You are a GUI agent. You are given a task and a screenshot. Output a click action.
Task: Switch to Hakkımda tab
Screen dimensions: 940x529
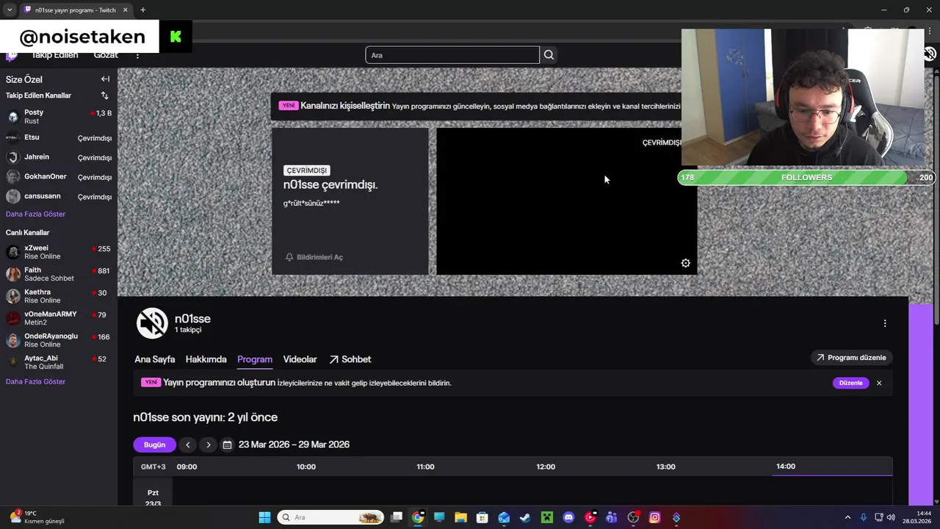coord(206,359)
